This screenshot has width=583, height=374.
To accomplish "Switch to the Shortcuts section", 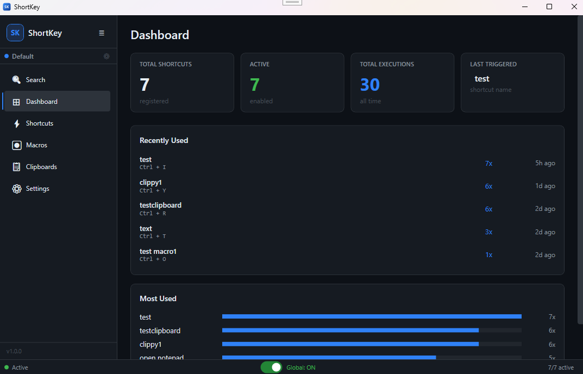I will tap(40, 123).
